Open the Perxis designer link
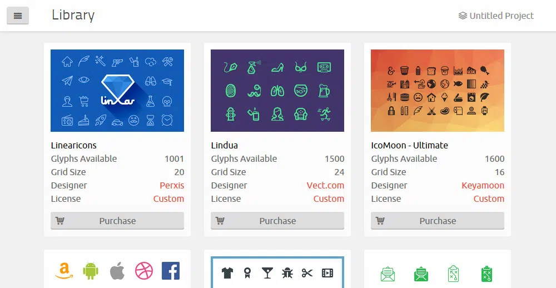The image size is (556, 288). [172, 185]
